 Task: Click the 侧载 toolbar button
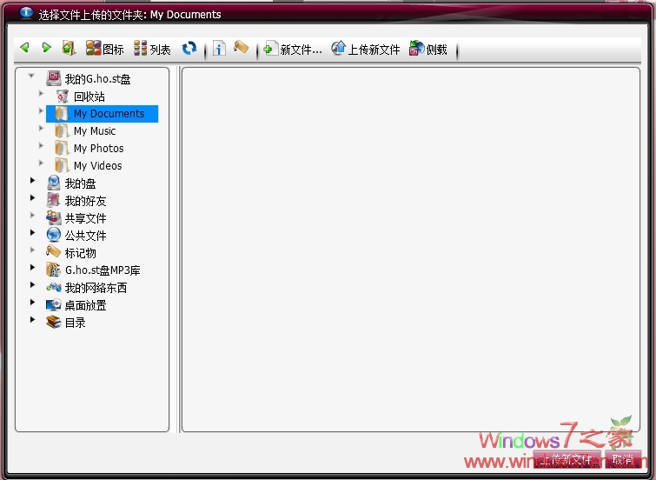point(428,50)
